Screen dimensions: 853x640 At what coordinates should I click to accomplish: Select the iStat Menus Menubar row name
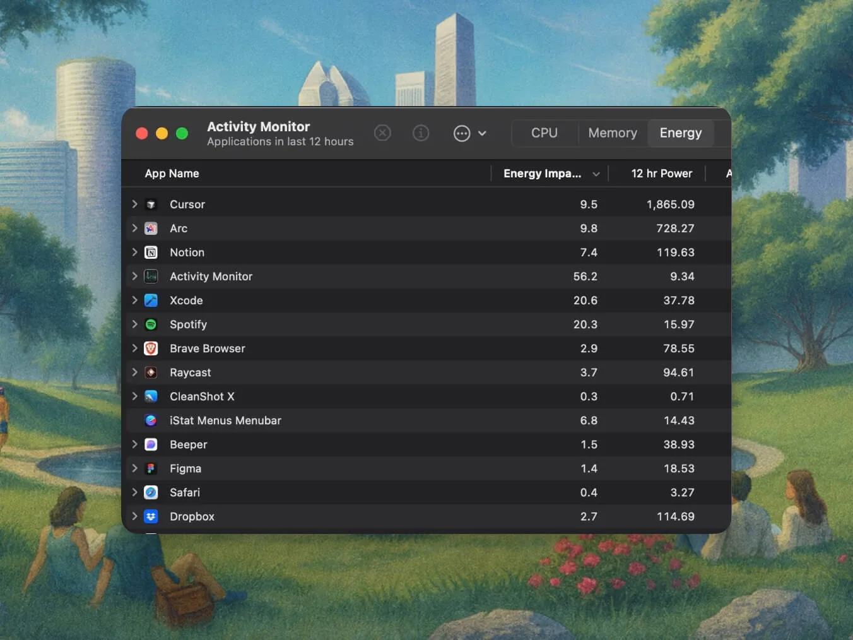[225, 420]
